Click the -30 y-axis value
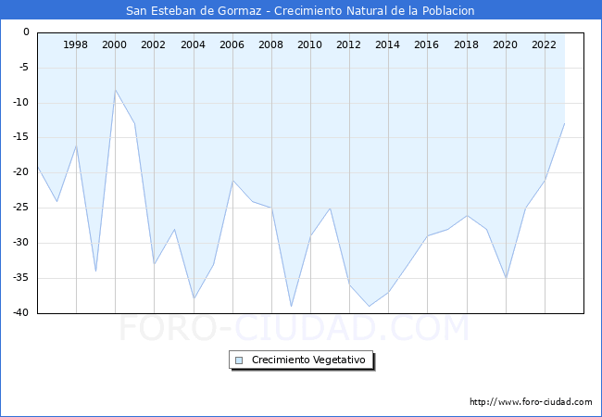 click(x=20, y=242)
